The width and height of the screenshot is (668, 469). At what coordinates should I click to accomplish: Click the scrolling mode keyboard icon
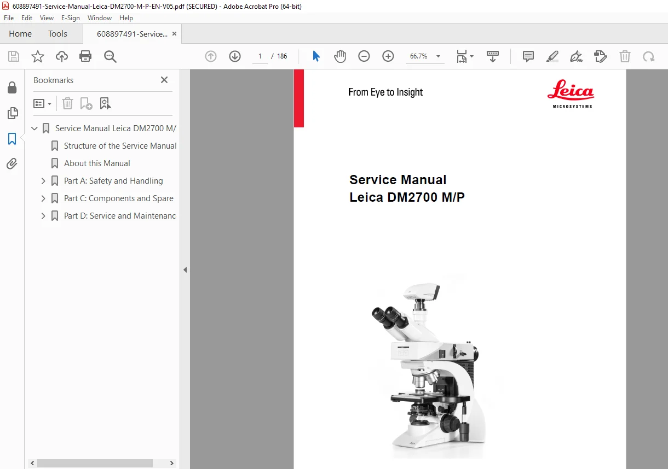click(x=493, y=56)
